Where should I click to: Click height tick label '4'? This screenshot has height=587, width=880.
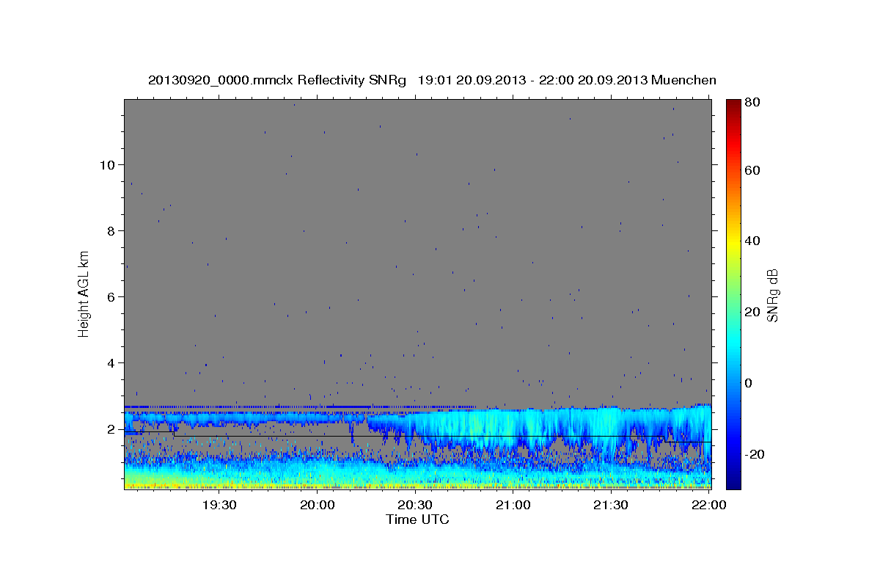click(111, 363)
